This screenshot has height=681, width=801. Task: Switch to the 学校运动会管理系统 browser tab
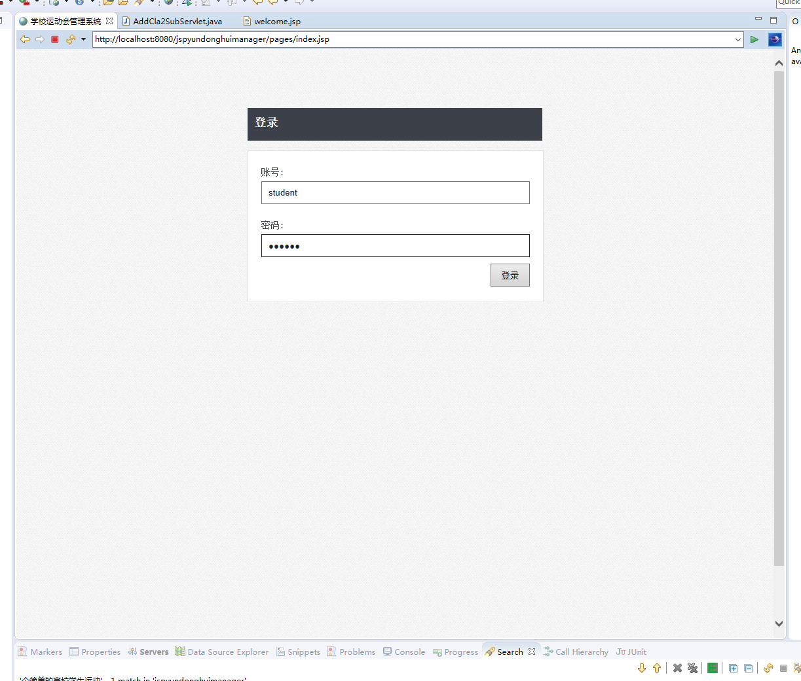(65, 21)
